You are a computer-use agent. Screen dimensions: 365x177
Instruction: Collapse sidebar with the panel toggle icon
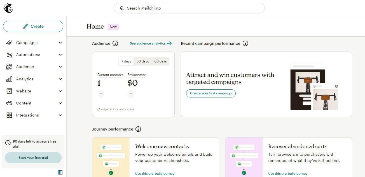click(x=60, y=172)
